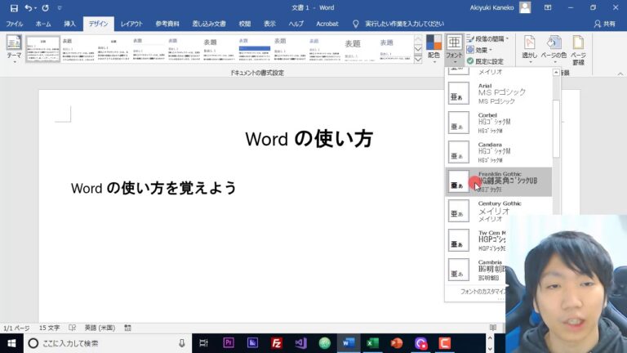Select Tw Cen MT HGPゴシック font theme
The height and width of the screenshot is (353, 627).
click(476, 240)
